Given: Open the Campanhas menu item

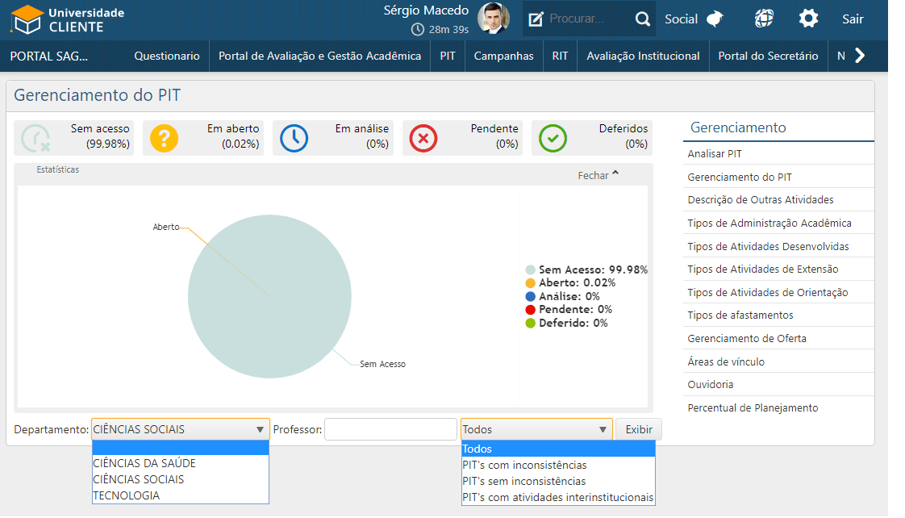Looking at the screenshot, I should tap(503, 56).
